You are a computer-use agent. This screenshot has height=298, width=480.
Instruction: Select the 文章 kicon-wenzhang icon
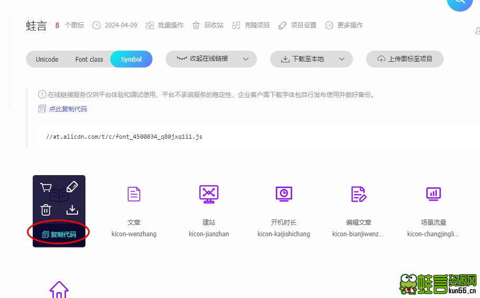coord(134,194)
